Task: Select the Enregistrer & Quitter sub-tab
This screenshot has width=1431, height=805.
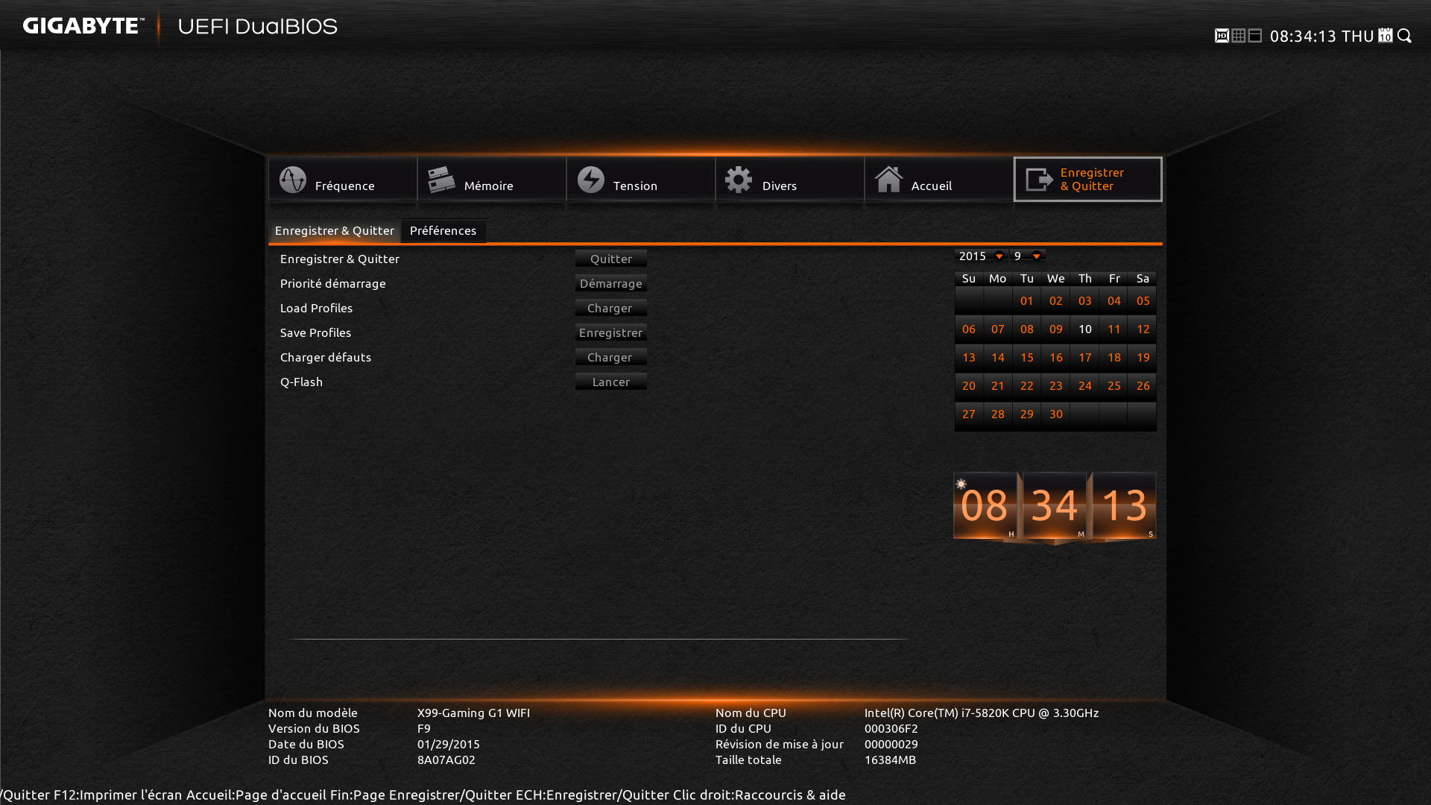Action: point(334,231)
